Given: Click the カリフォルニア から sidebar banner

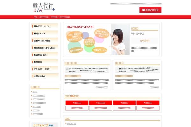Looking at the screenshot, I should point(45,125).
